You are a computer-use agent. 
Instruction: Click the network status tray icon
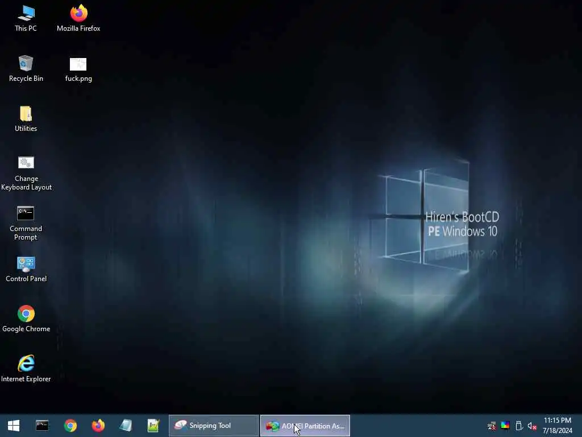pyautogui.click(x=492, y=426)
